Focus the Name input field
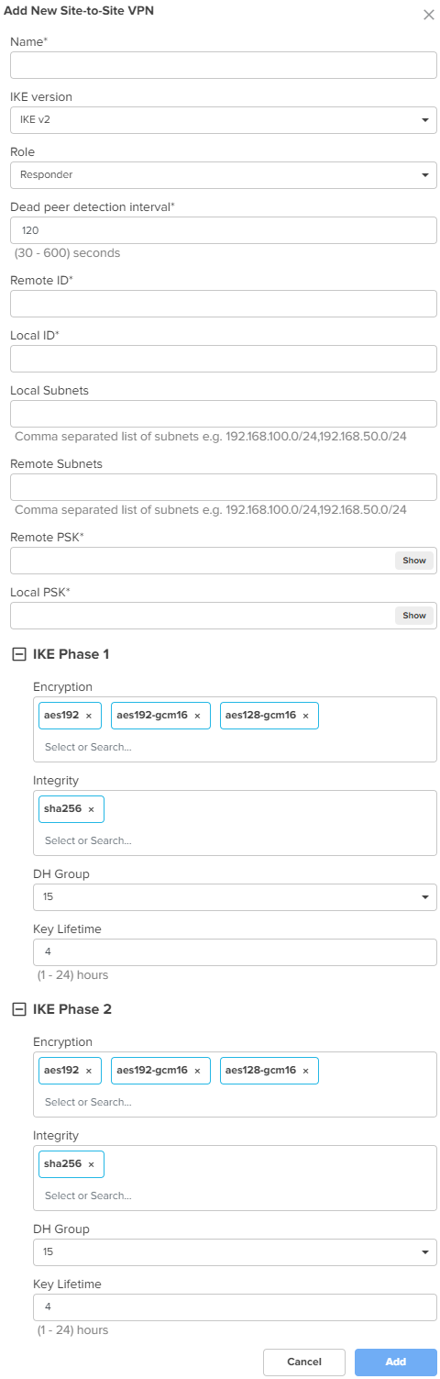The image size is (440, 1379). [x=224, y=65]
